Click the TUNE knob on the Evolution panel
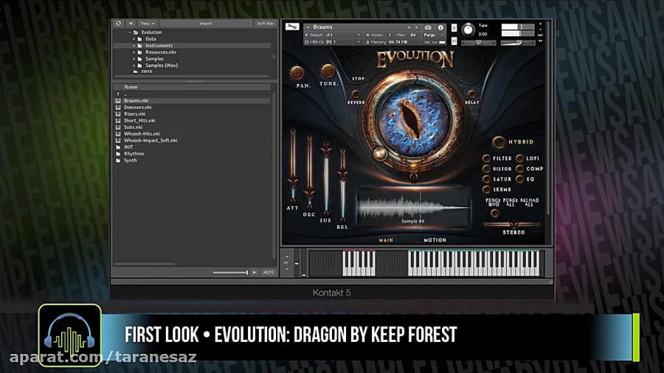664x373 pixels. tap(328, 72)
